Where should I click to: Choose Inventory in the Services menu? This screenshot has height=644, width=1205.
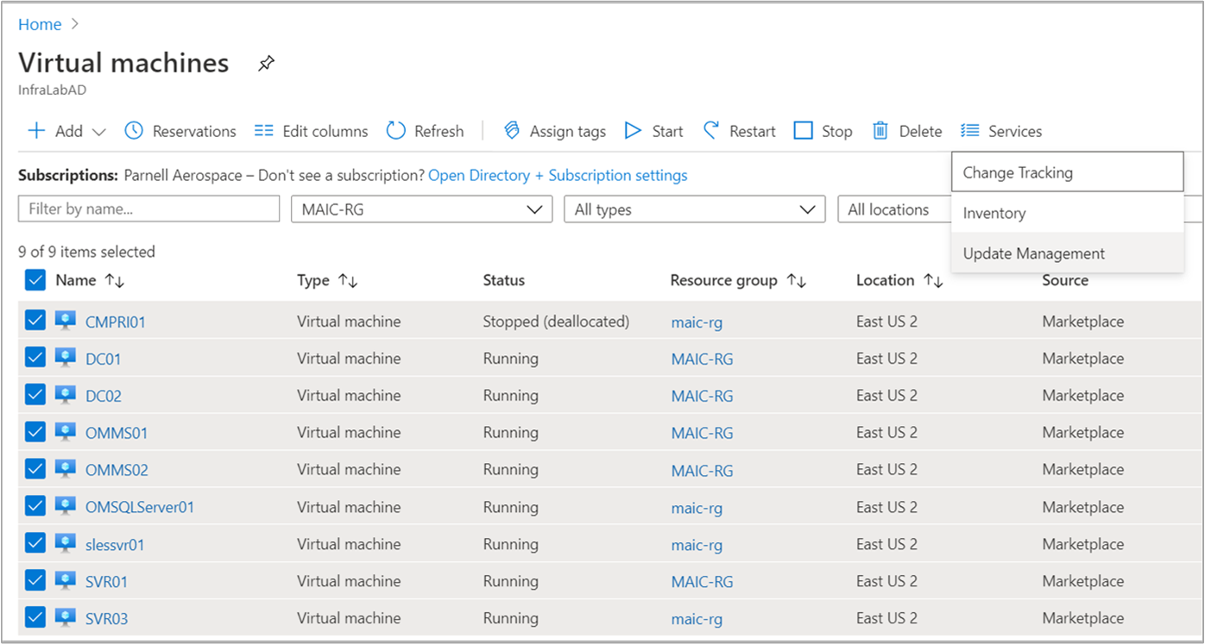pos(1067,213)
